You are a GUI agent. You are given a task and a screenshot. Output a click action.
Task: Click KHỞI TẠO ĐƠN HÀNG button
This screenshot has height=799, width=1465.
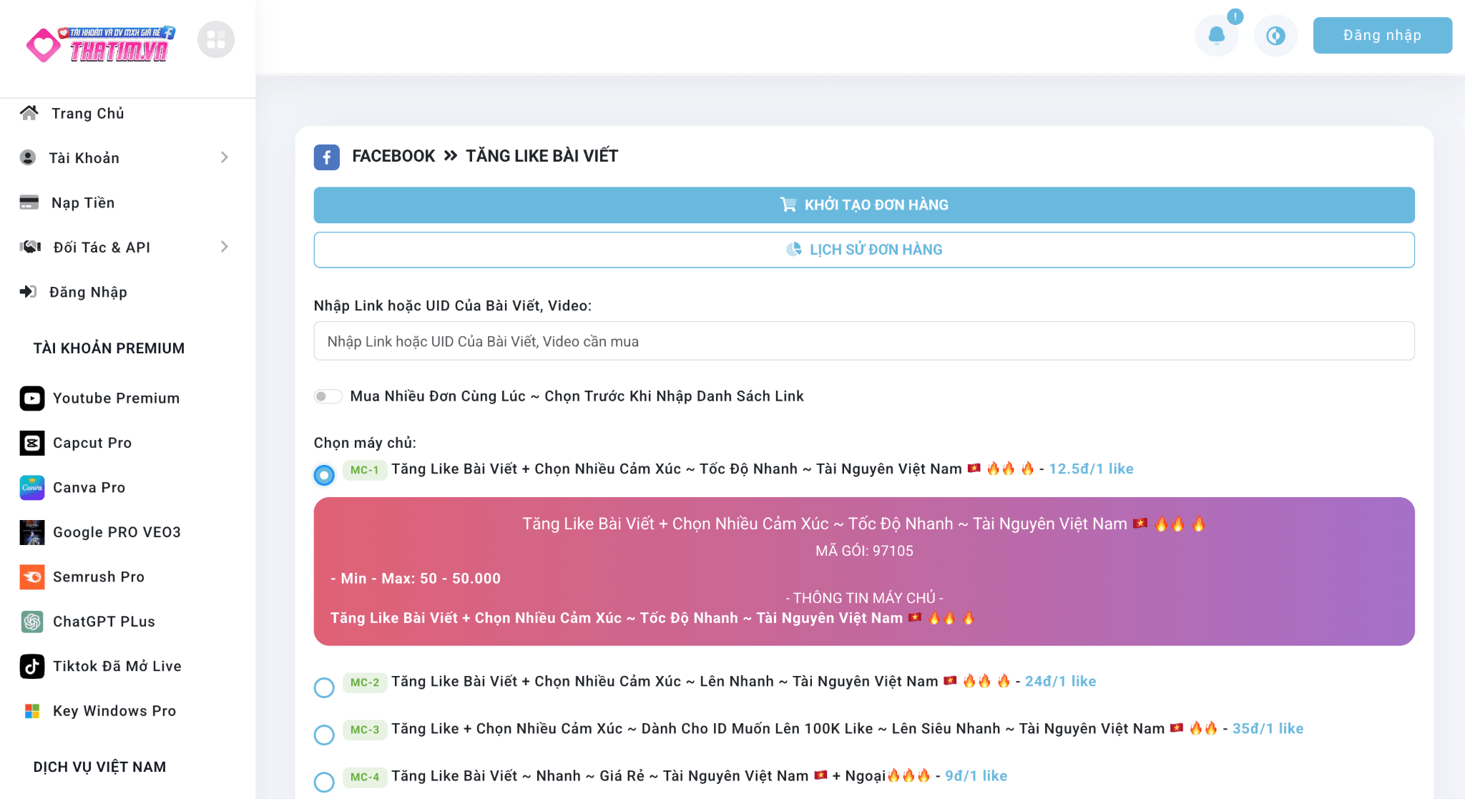[864, 205]
